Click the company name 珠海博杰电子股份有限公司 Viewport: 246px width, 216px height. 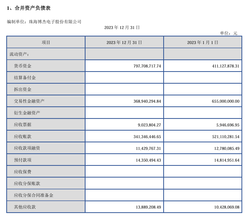(55, 22)
